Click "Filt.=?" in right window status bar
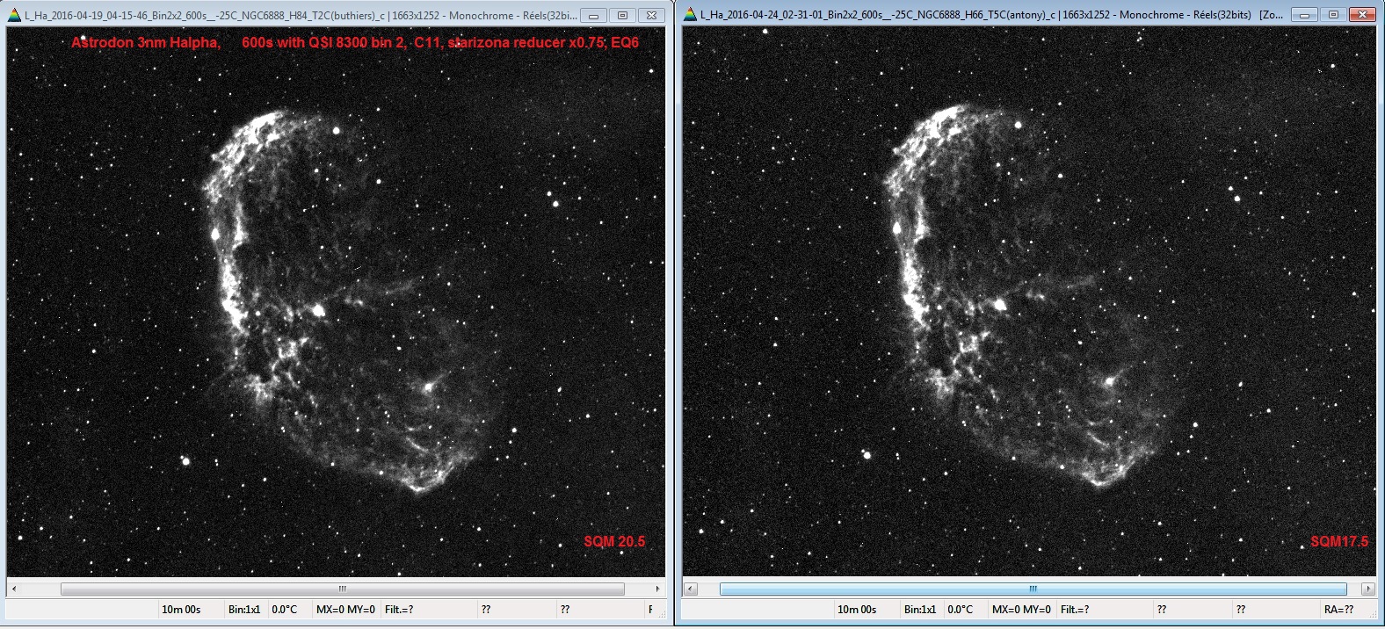 [x=1075, y=610]
